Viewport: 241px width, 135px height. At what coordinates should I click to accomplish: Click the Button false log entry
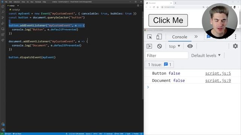pyautogui.click(x=166, y=73)
